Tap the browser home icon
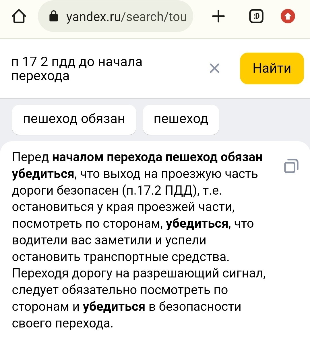 (x=19, y=16)
